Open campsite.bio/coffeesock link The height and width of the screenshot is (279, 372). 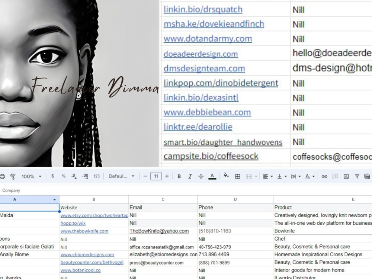pyautogui.click(x=211, y=156)
